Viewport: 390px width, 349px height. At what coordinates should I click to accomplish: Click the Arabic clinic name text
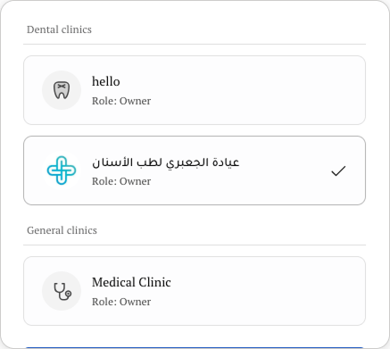166,162
